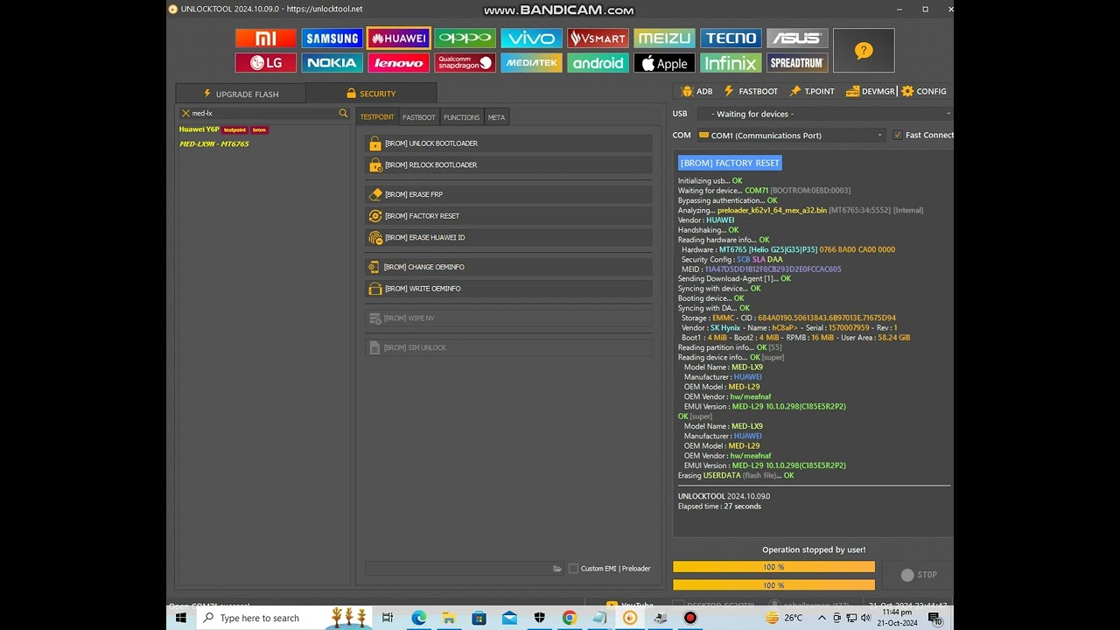Open the Windows Start menu

click(181, 618)
